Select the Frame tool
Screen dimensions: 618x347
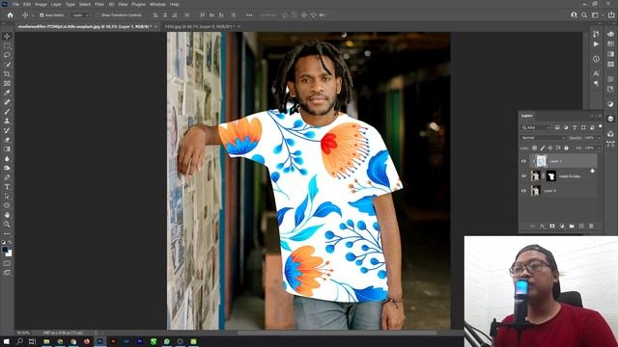tap(7, 84)
